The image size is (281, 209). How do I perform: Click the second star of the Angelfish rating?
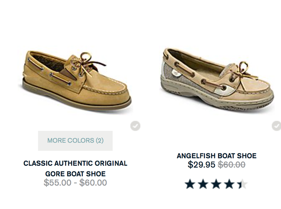pos(203,184)
